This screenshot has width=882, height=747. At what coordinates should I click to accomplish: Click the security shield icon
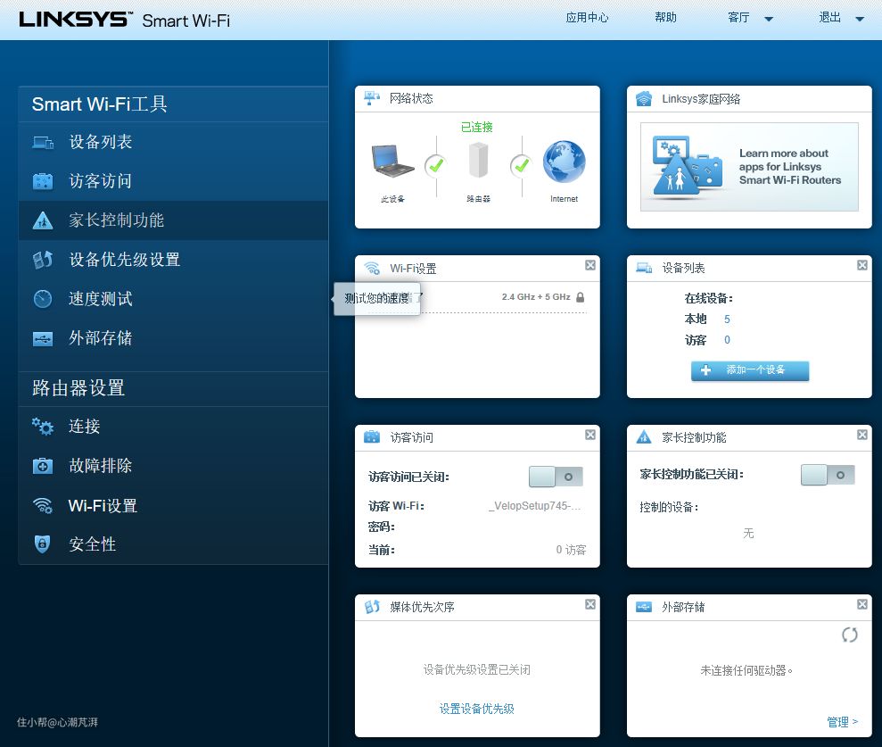click(x=43, y=544)
